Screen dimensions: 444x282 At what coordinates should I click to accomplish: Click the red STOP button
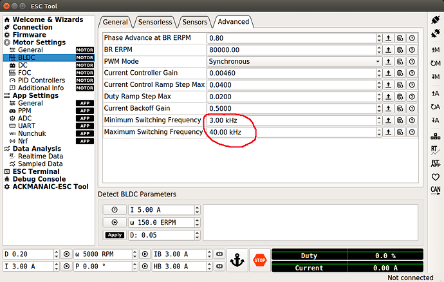tap(260, 260)
